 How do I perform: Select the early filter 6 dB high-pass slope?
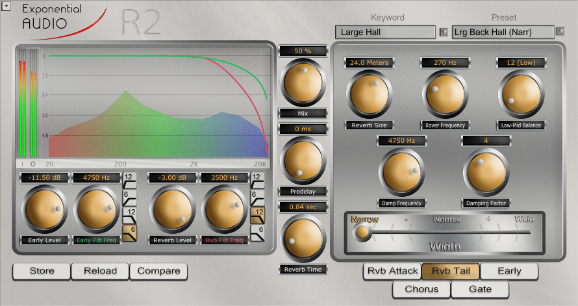click(x=129, y=198)
